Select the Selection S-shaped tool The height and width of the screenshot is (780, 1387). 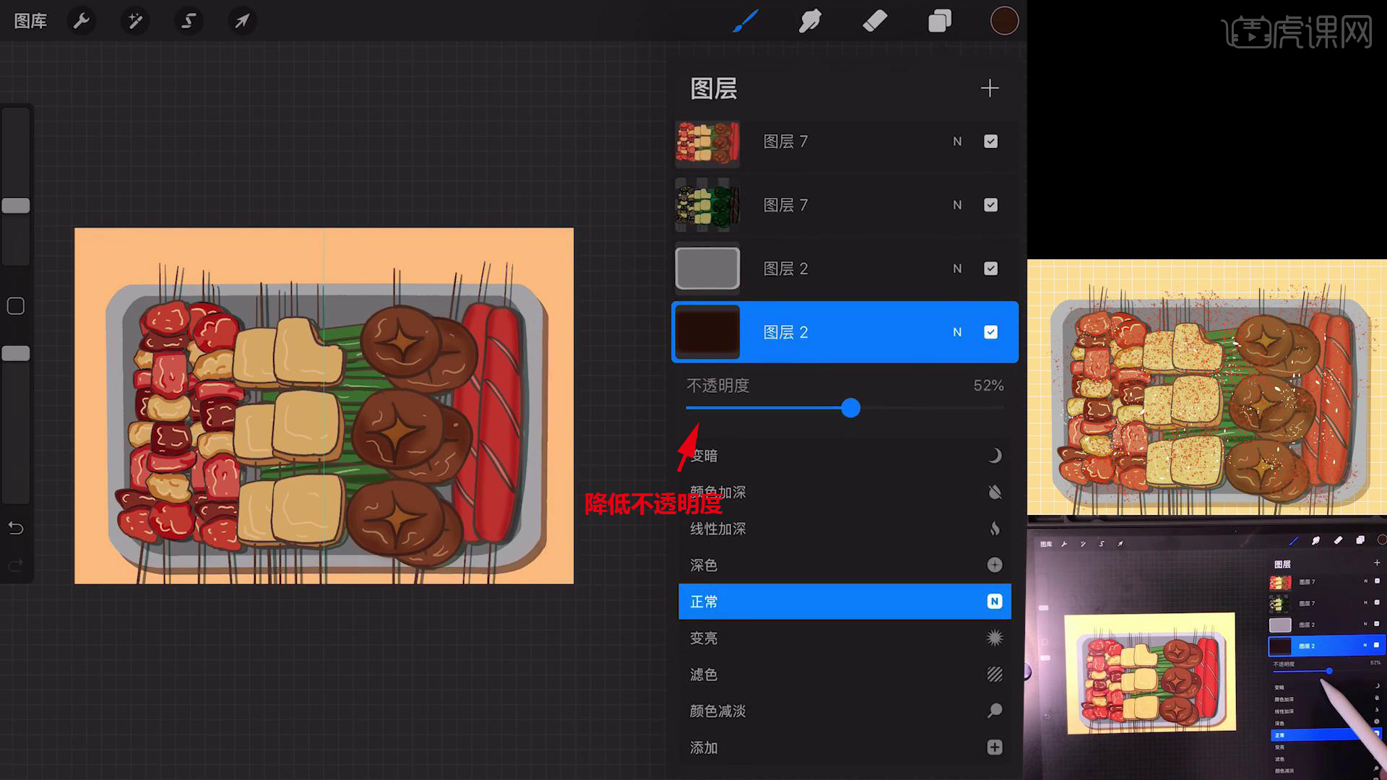coord(189,21)
